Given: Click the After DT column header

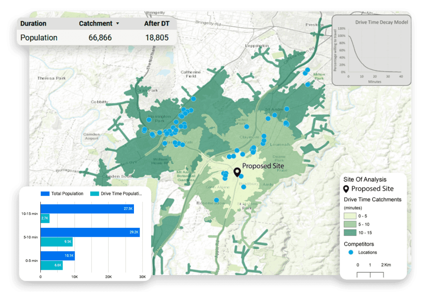Looking at the screenshot, I should (157, 23).
